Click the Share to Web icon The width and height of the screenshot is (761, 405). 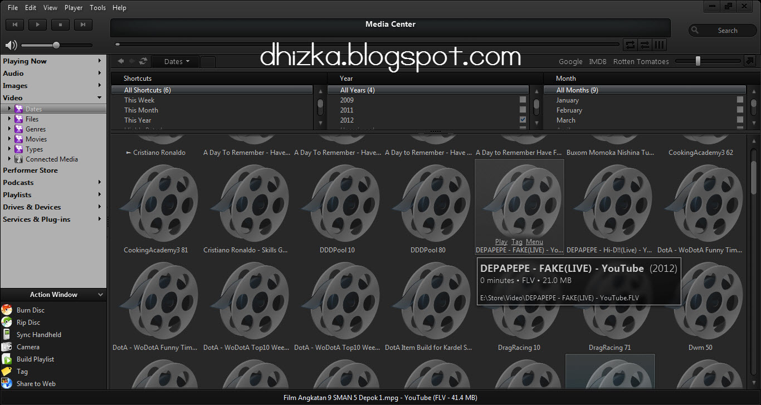click(x=7, y=383)
